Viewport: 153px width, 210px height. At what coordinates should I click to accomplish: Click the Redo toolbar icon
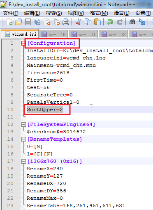pos(120,22)
